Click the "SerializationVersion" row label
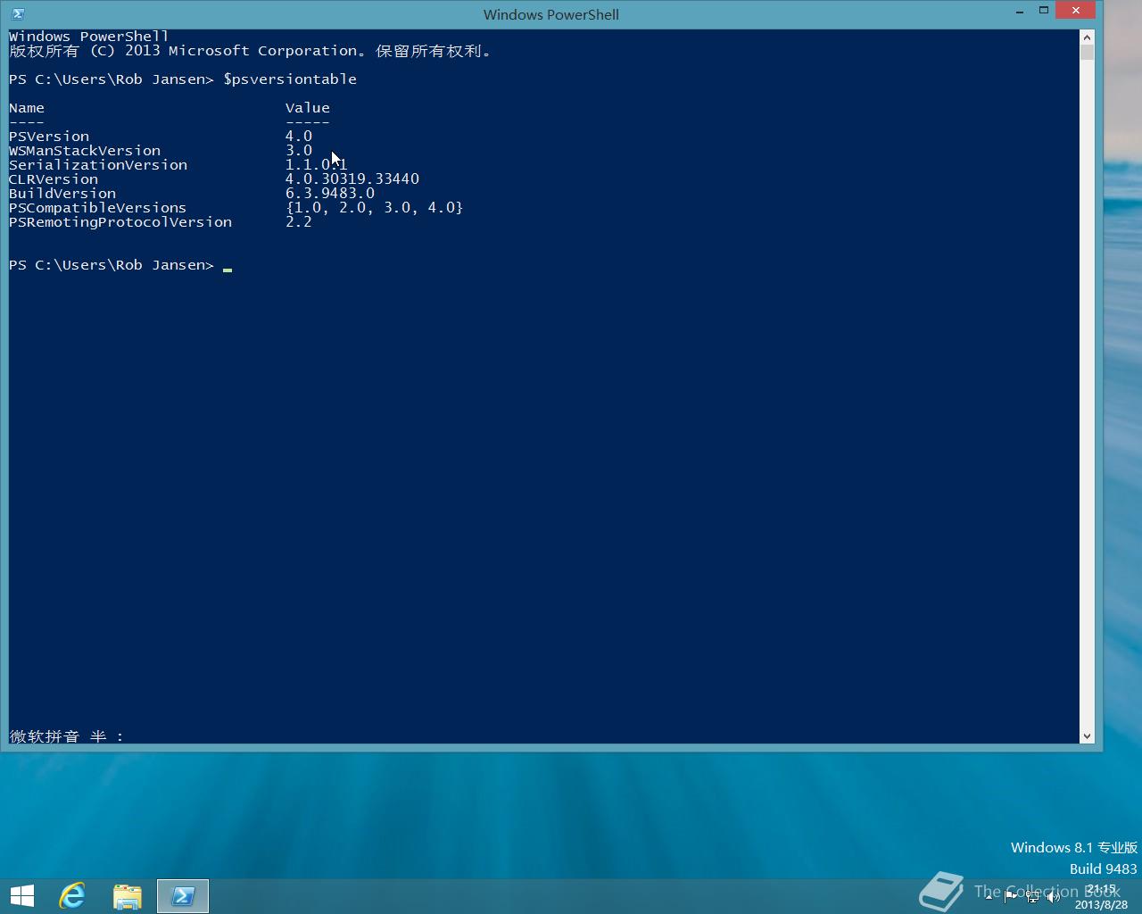 (98, 165)
